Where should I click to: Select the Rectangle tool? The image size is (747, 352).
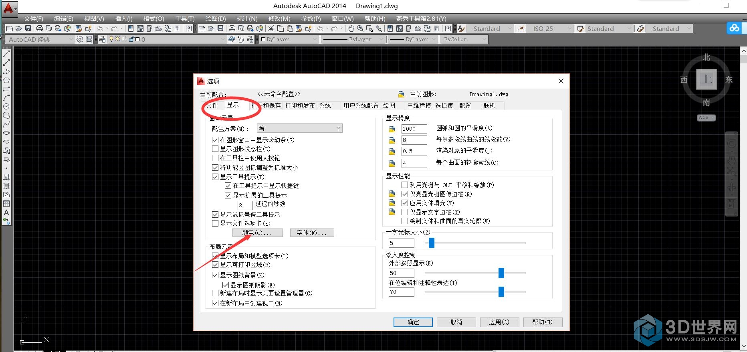click(x=6, y=89)
